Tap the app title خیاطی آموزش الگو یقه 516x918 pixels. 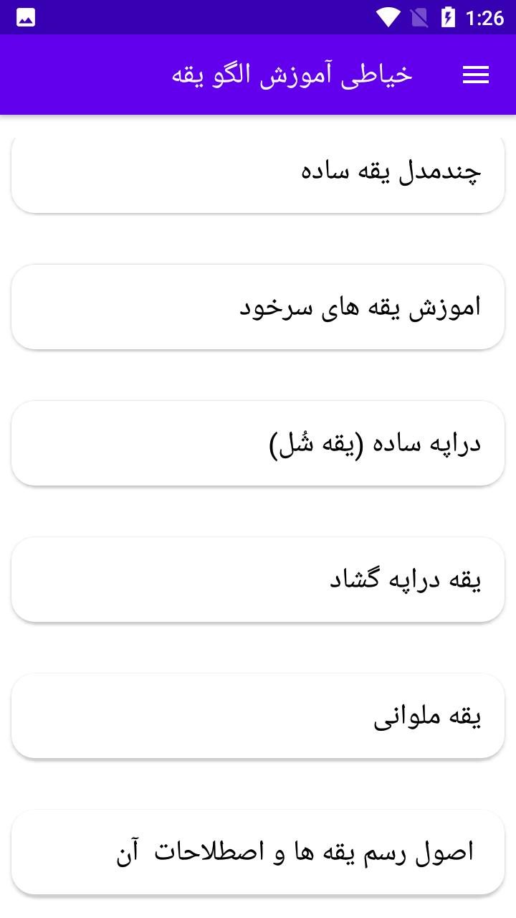[292, 75]
